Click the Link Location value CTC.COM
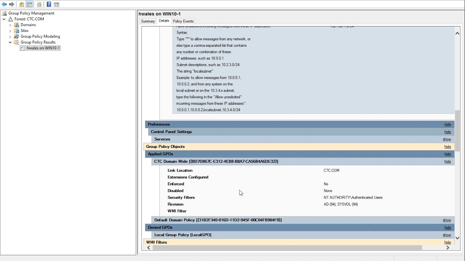This screenshot has width=465, height=261. [x=331, y=170]
